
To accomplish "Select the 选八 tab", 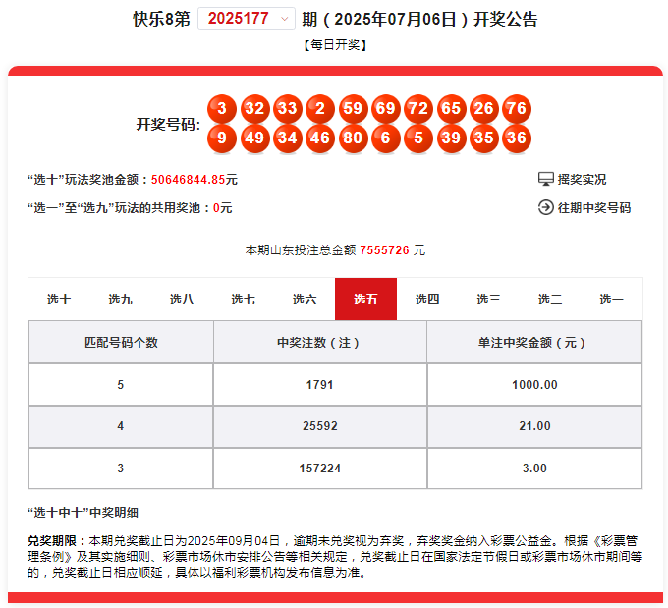I will click(x=182, y=300).
